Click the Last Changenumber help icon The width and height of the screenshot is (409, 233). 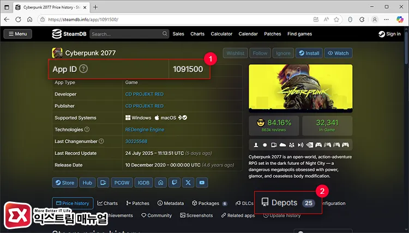(101, 141)
